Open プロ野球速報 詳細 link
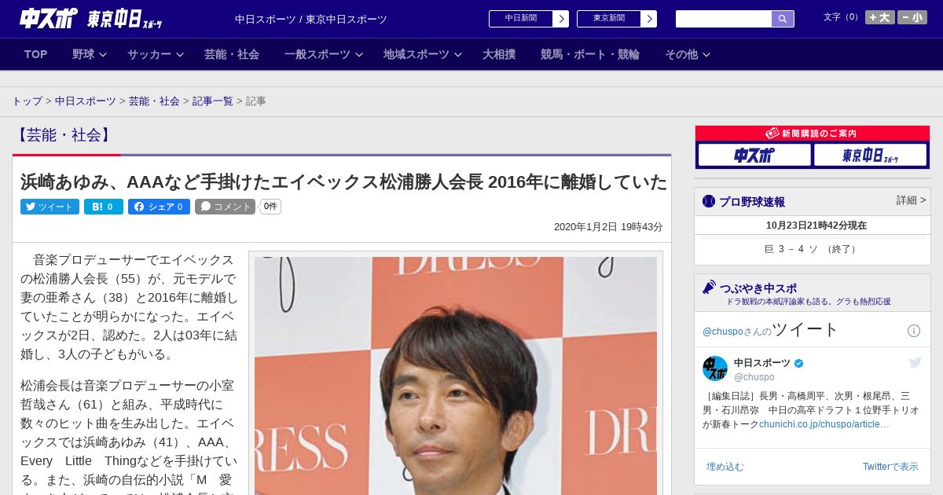Viewport: 943px width, 495px height. coord(911,200)
